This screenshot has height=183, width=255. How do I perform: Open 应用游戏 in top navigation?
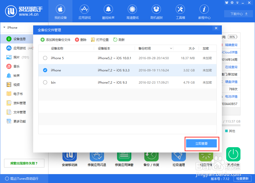click(x=84, y=11)
